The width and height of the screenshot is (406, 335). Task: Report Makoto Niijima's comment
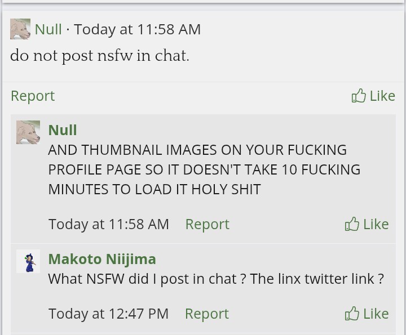(206, 314)
